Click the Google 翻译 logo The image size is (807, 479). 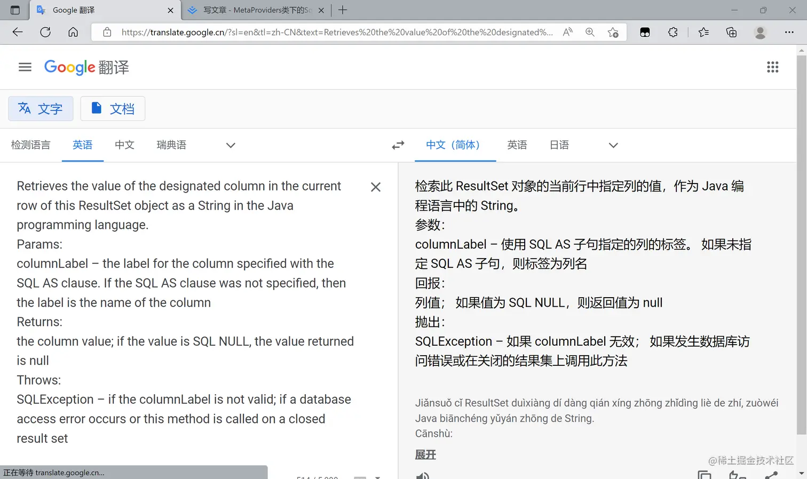[x=86, y=67]
